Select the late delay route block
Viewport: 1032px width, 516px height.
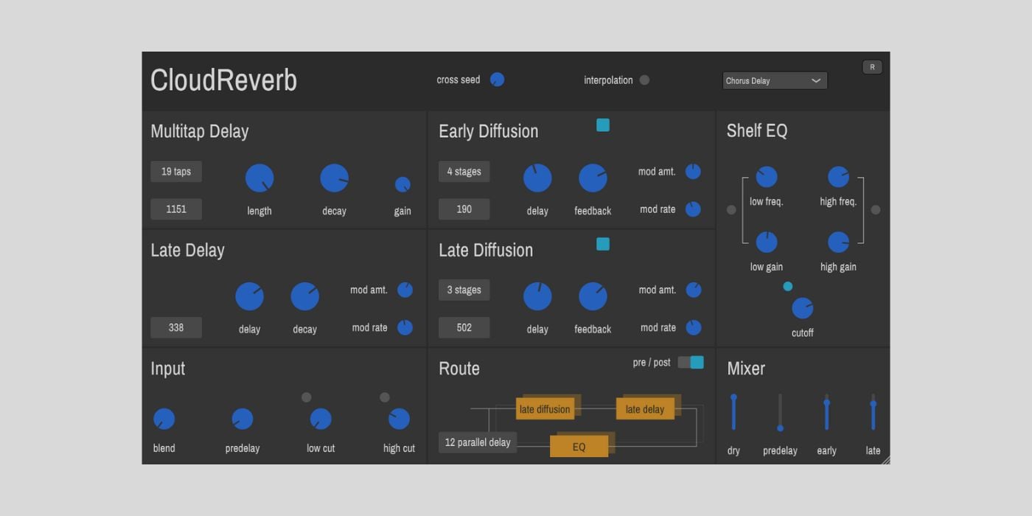[645, 409]
